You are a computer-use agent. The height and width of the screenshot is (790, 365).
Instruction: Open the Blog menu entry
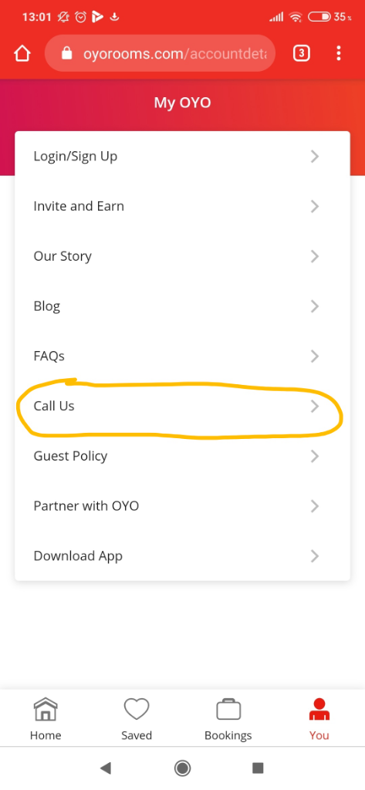(x=182, y=306)
